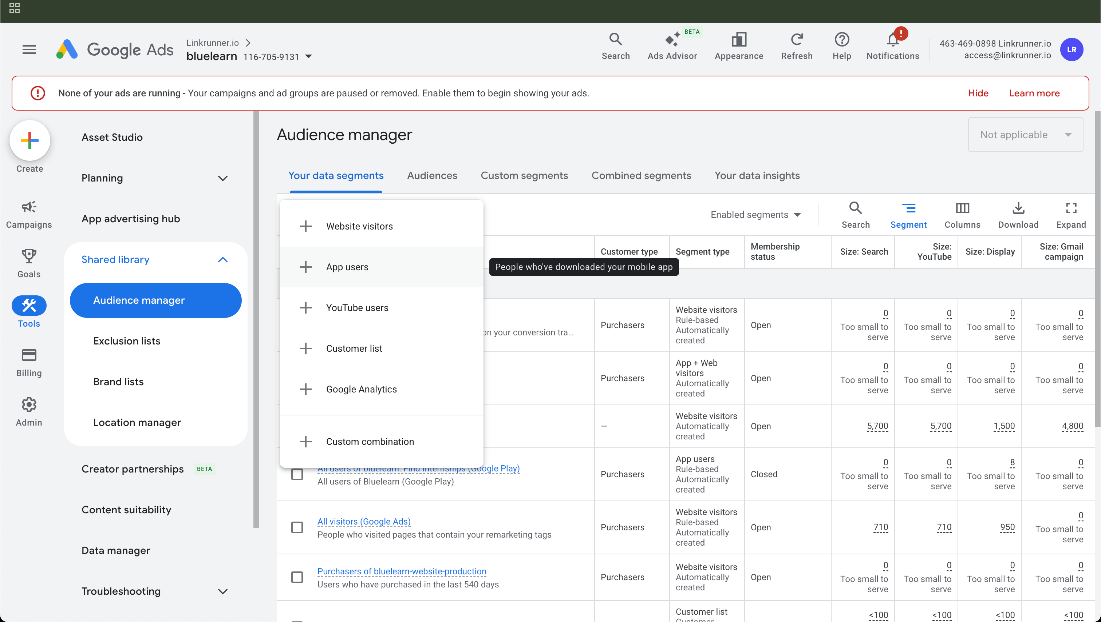Open Purchasers of bluelearn-website-production segment
This screenshot has width=1101, height=622.
(x=402, y=571)
